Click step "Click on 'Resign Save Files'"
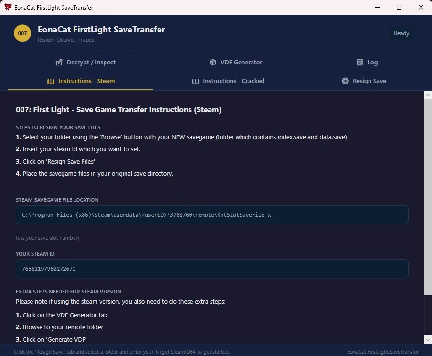The image size is (432, 356). (x=55, y=162)
